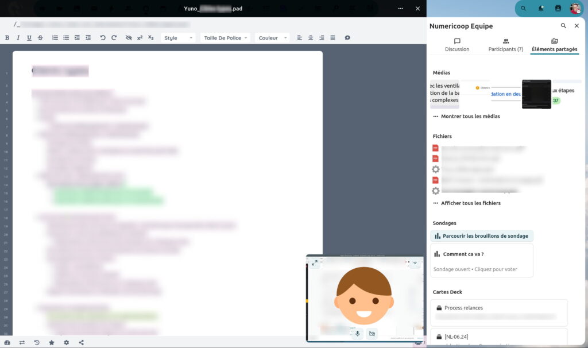Open notifications bell in the top bar
Image resolution: width=588 pixels, height=348 pixels.
click(541, 8)
